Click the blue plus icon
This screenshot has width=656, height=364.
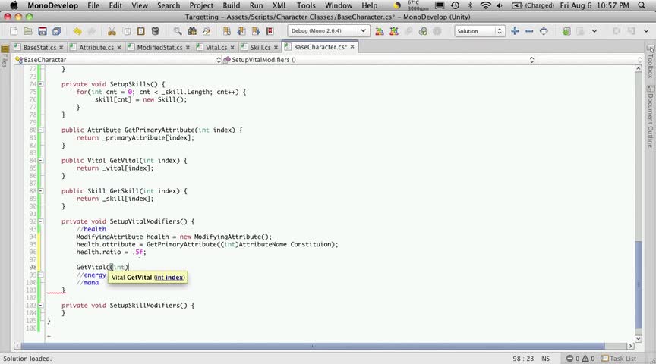pos(515,31)
